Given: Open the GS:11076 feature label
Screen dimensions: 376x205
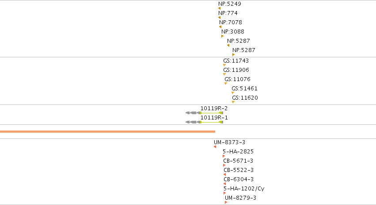Looking at the screenshot, I should click(x=237, y=79).
